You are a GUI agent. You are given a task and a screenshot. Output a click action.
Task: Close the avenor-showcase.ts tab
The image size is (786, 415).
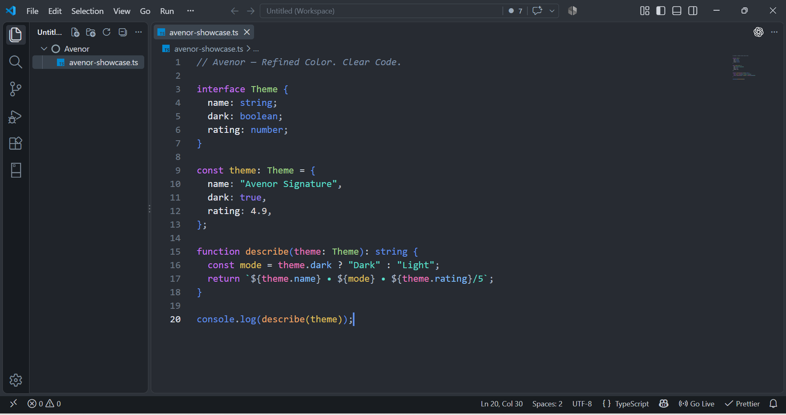point(247,32)
